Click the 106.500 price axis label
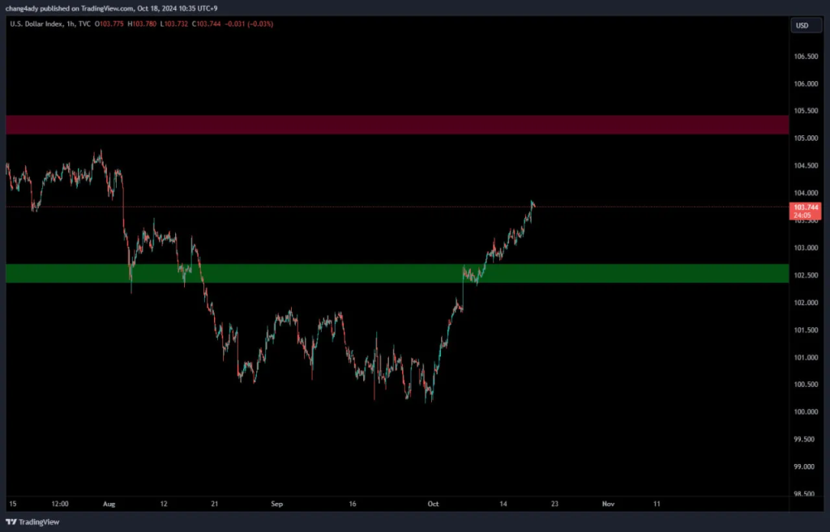Image resolution: width=830 pixels, height=532 pixels. 805,57
